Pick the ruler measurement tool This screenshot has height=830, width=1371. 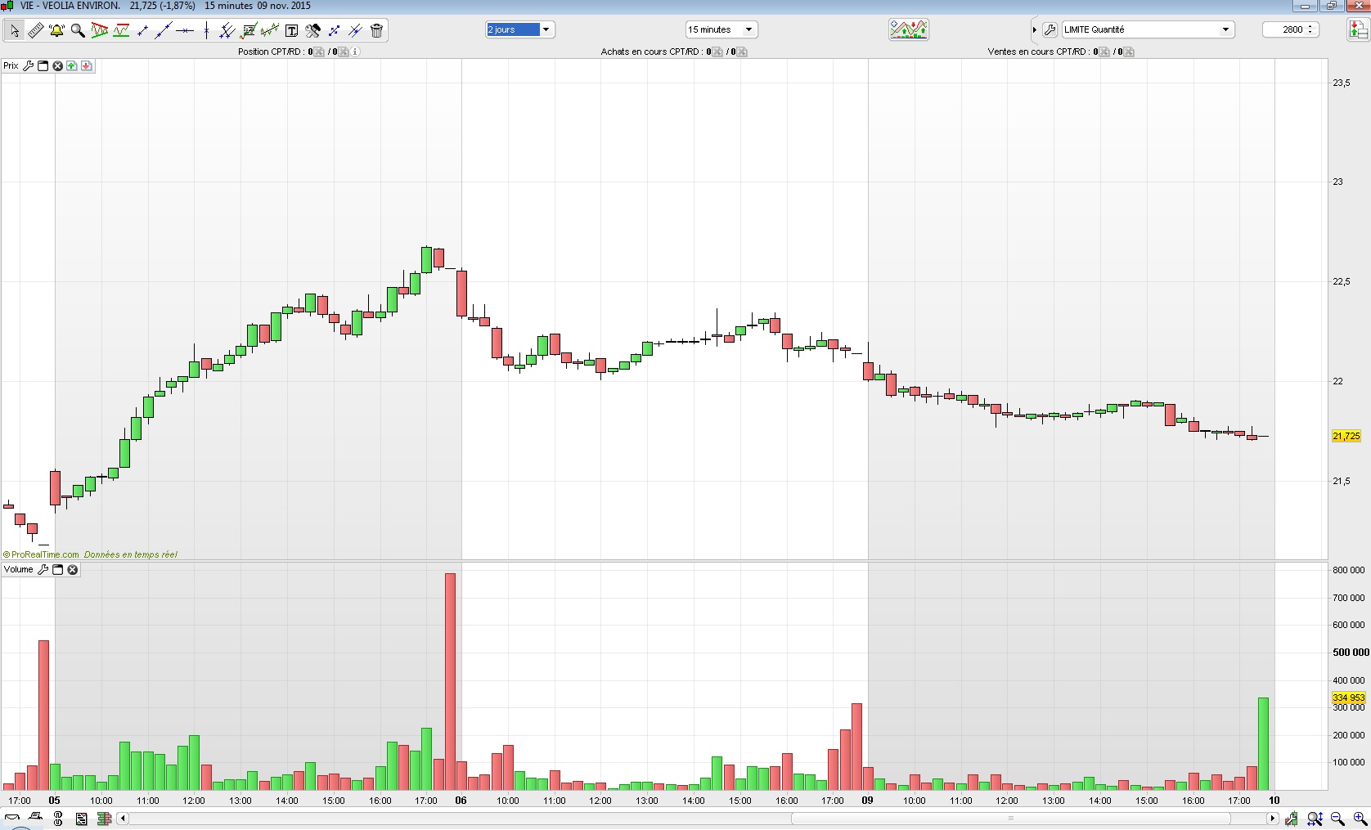point(35,30)
